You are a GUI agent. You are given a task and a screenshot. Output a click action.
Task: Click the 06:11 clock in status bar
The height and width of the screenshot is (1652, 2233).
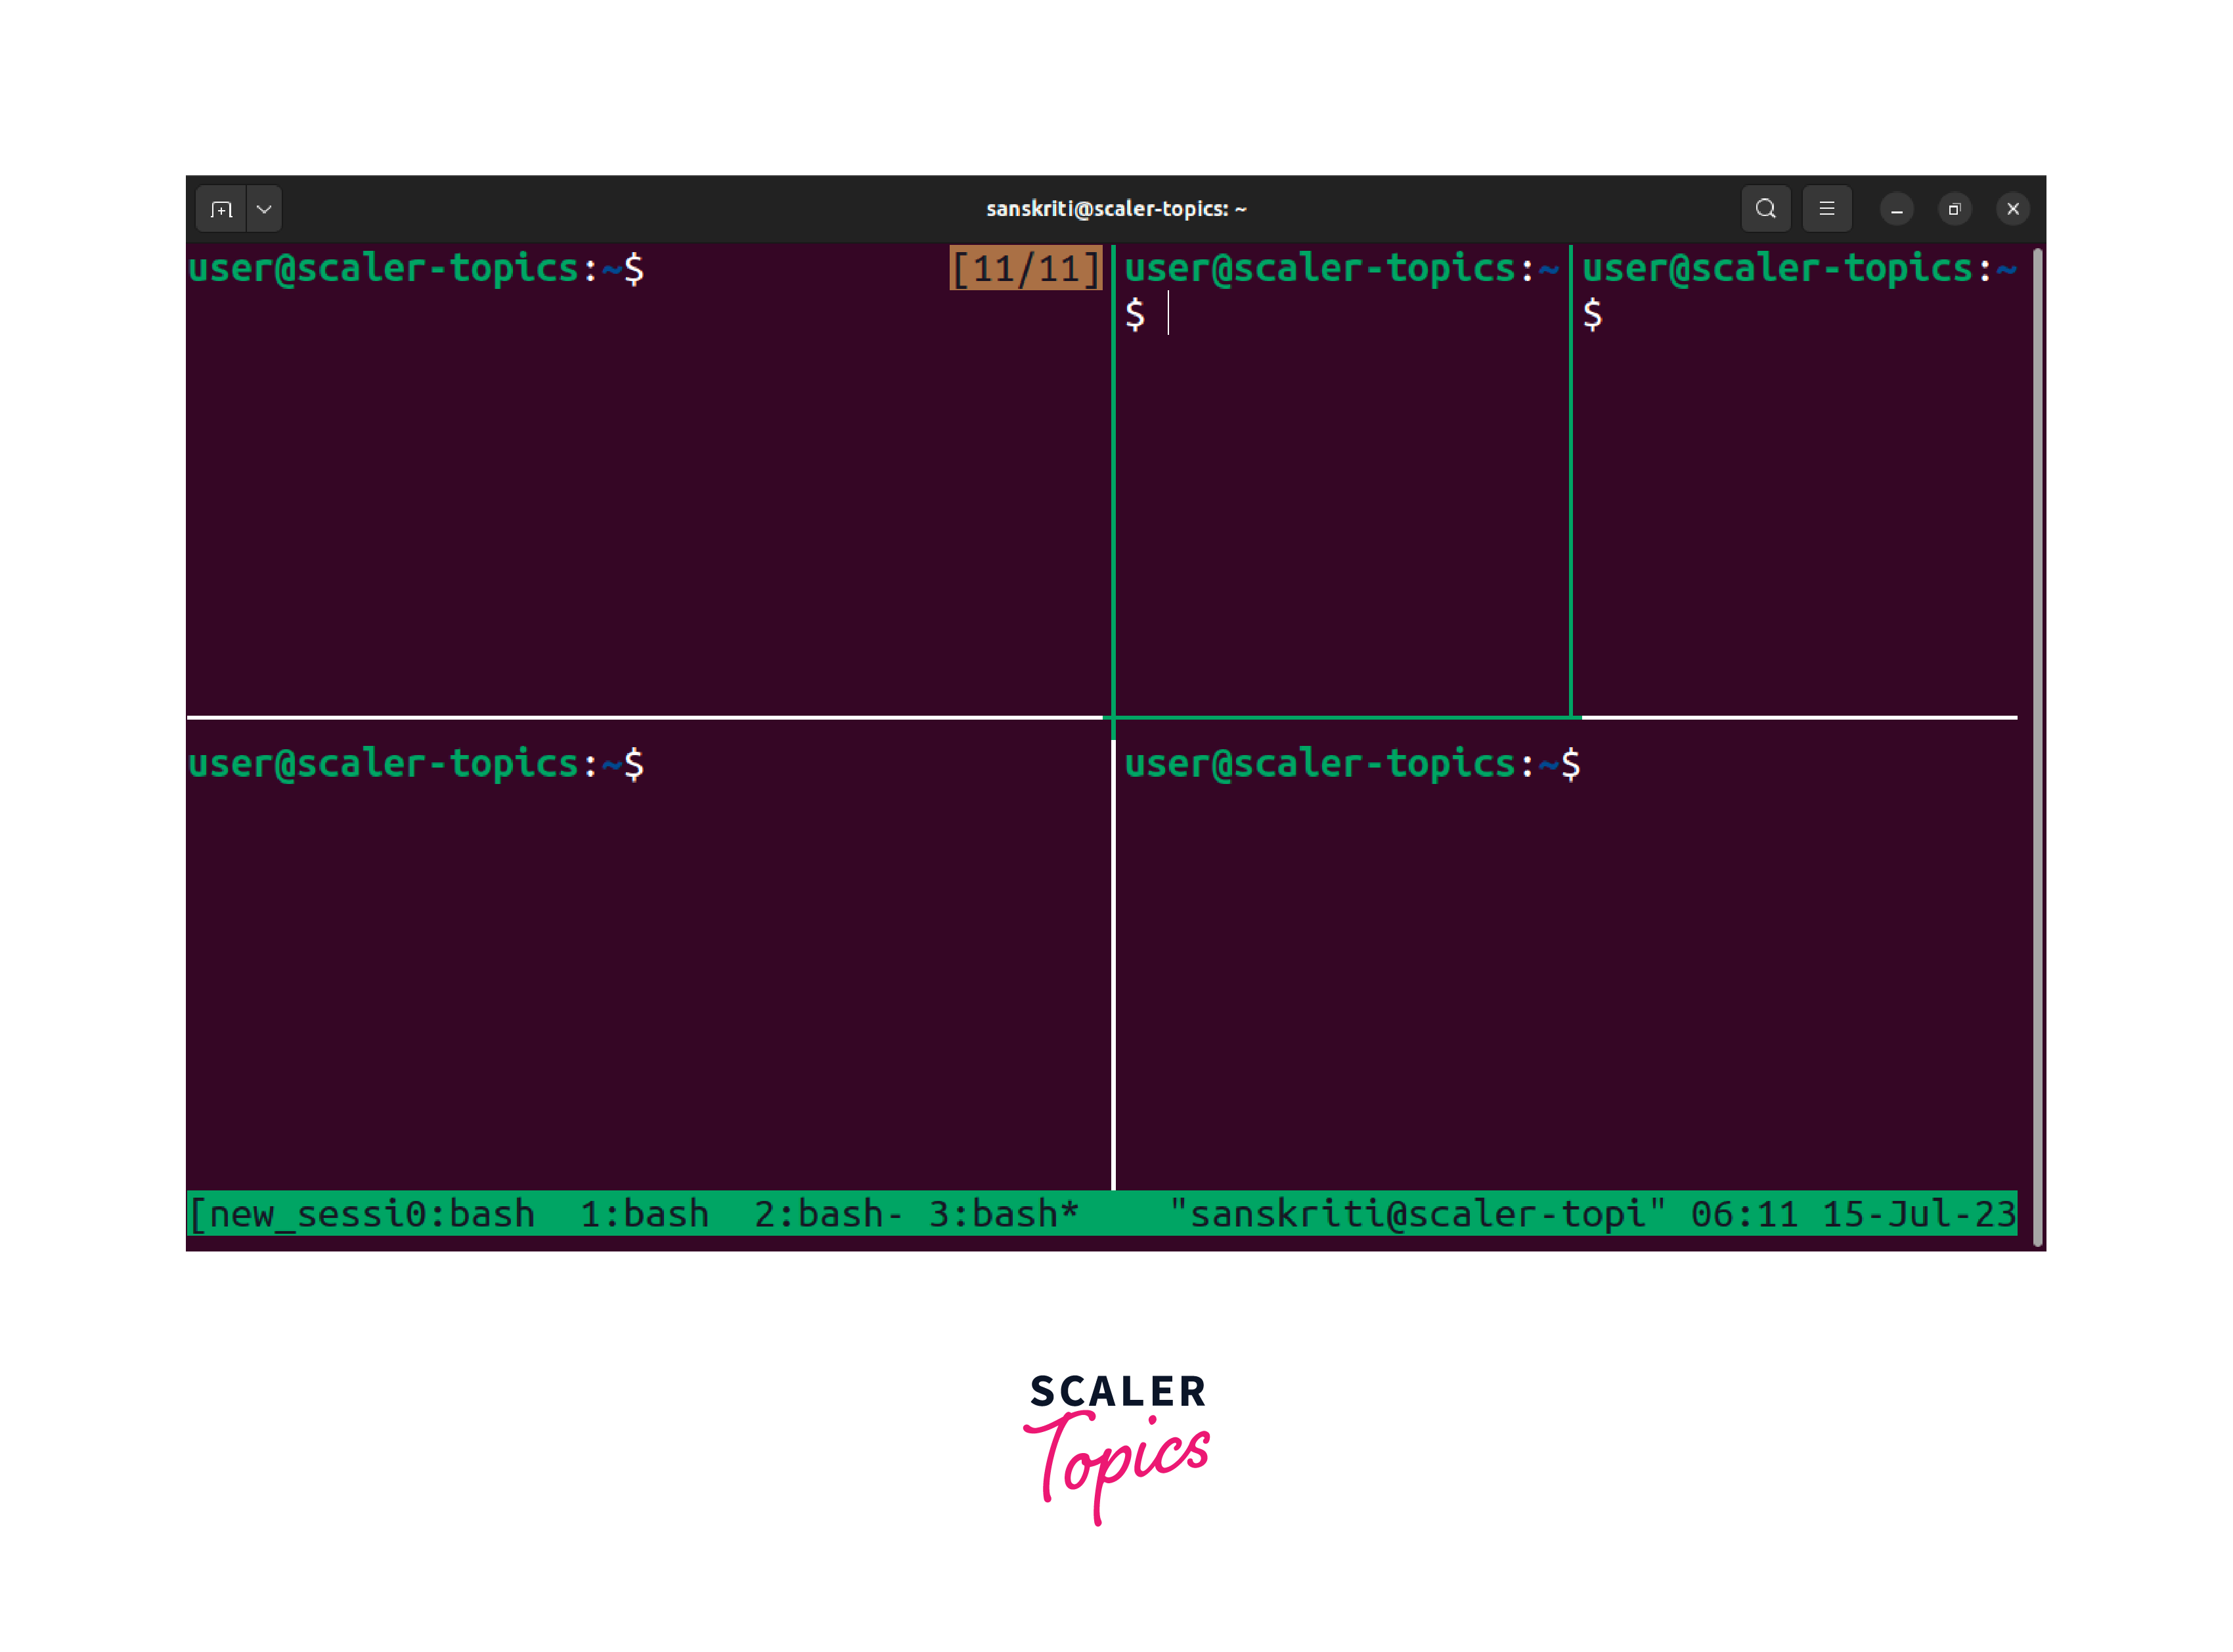(1744, 1213)
